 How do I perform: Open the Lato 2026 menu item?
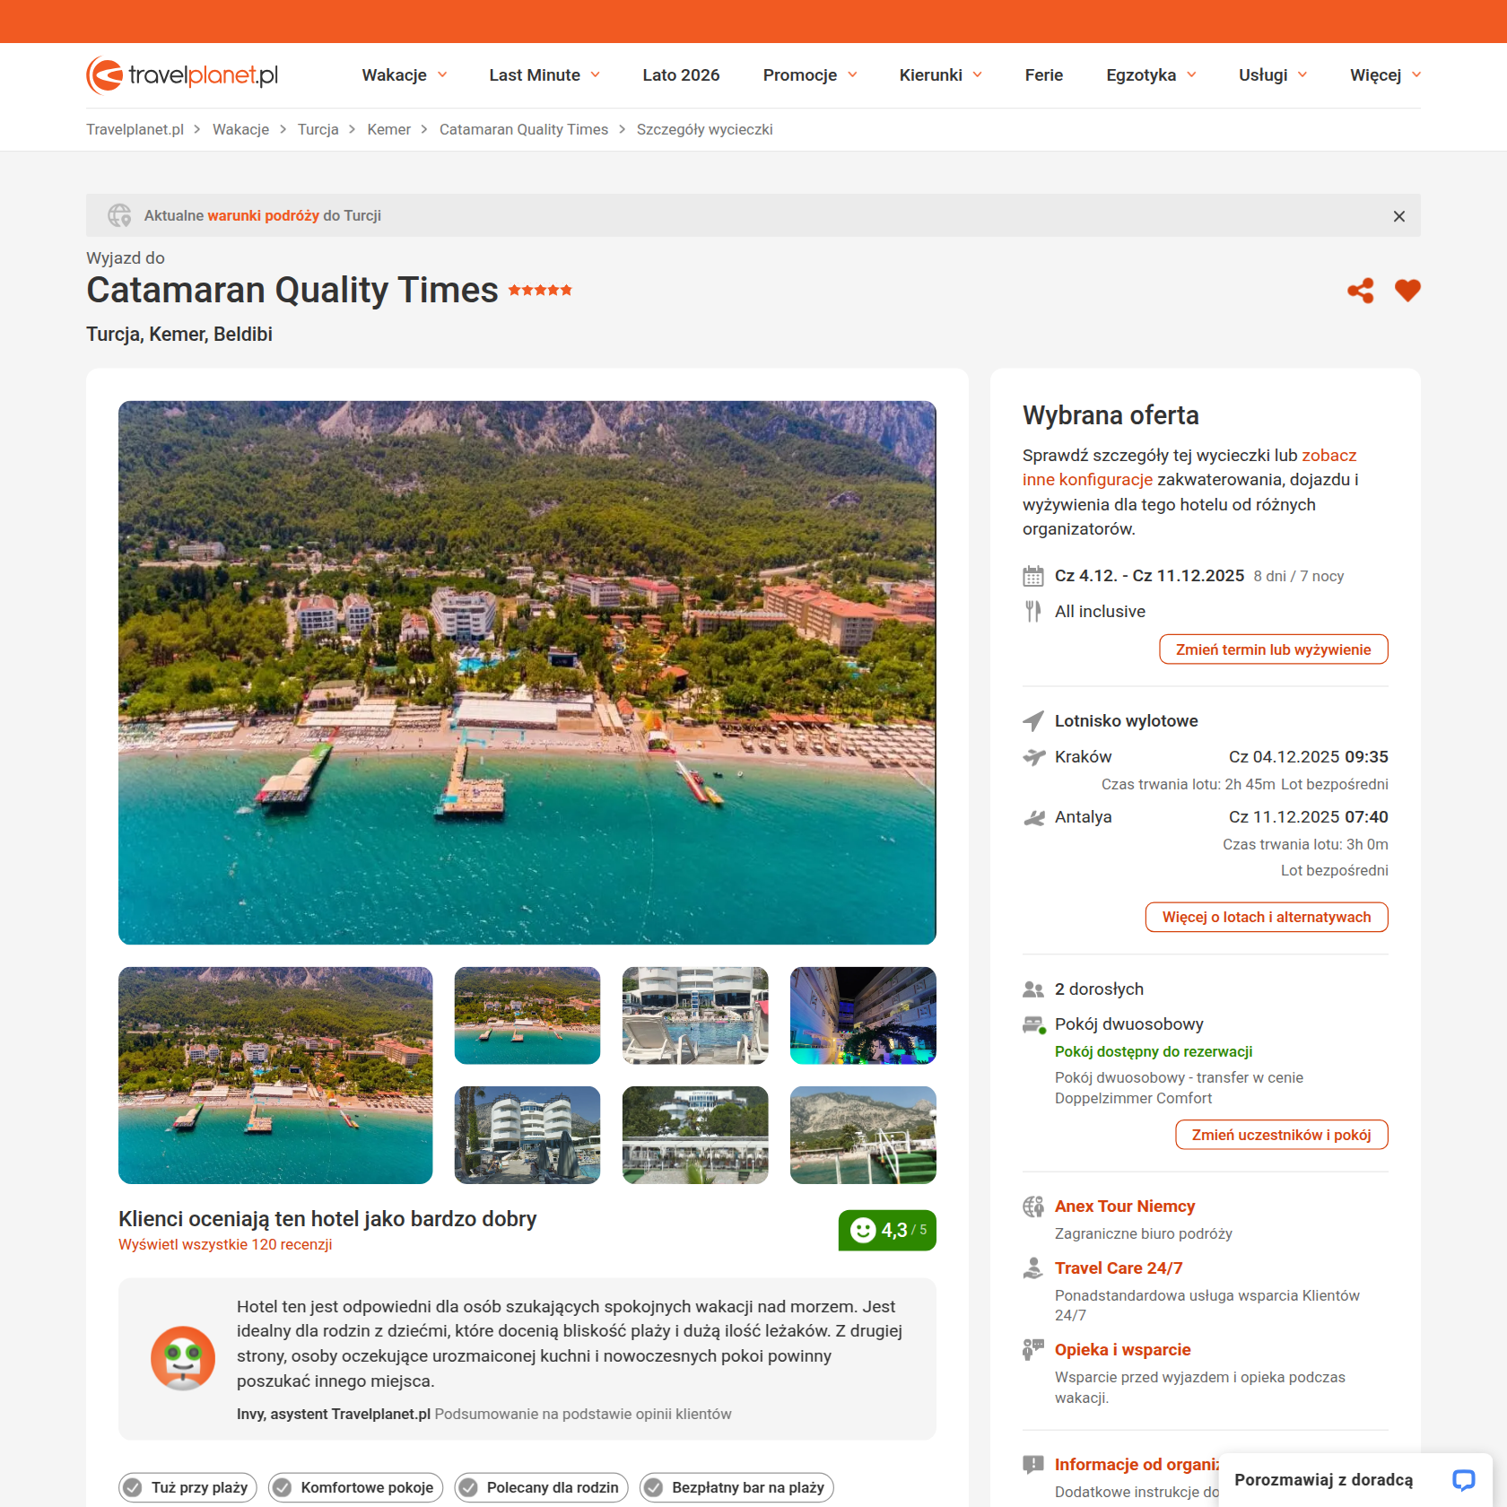click(x=681, y=75)
